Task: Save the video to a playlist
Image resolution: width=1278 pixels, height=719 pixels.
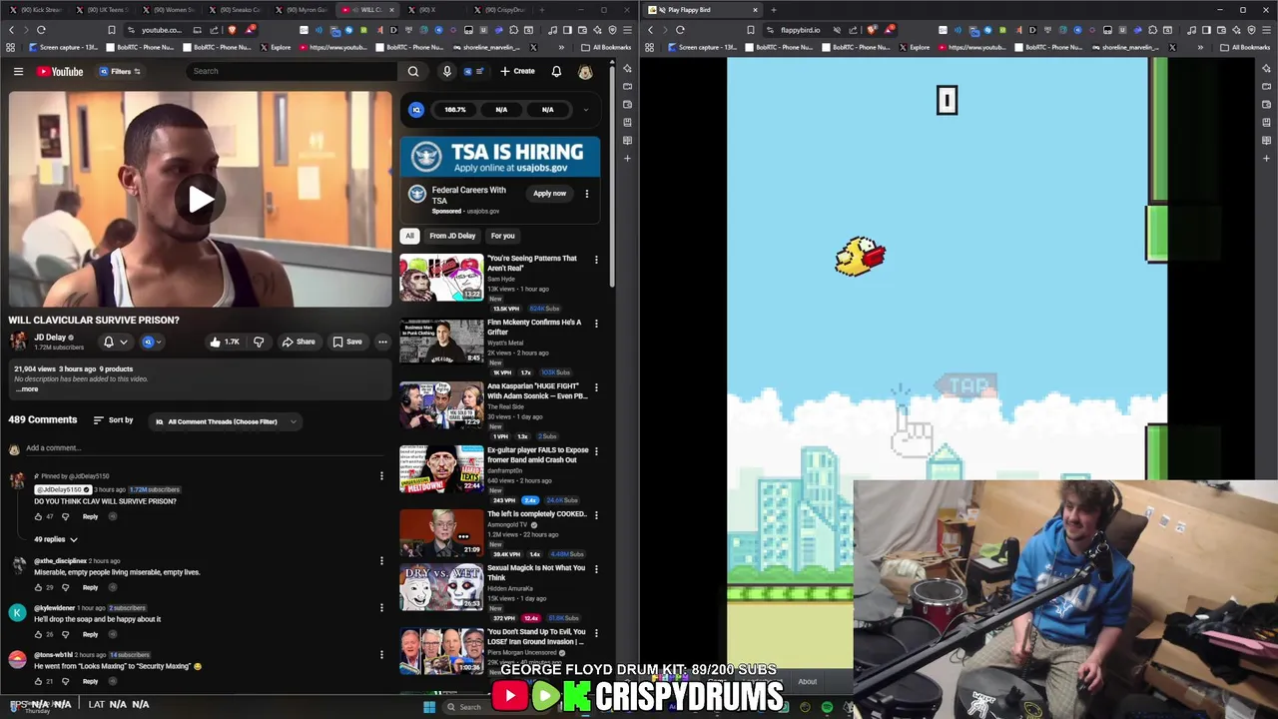Action: (x=347, y=342)
